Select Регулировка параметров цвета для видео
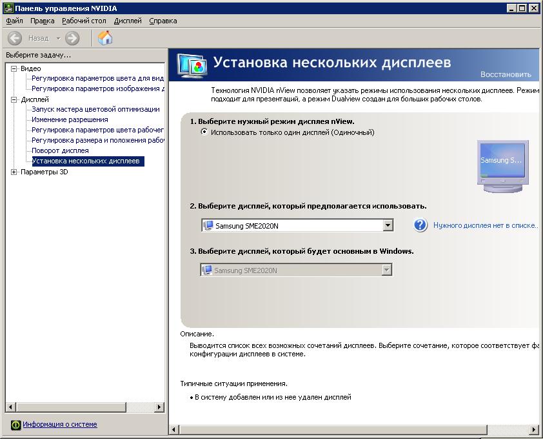 pyautogui.click(x=97, y=78)
